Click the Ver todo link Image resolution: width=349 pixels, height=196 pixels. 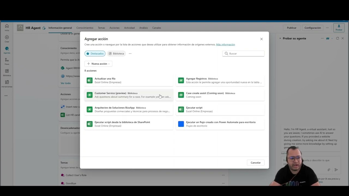coord(65,83)
